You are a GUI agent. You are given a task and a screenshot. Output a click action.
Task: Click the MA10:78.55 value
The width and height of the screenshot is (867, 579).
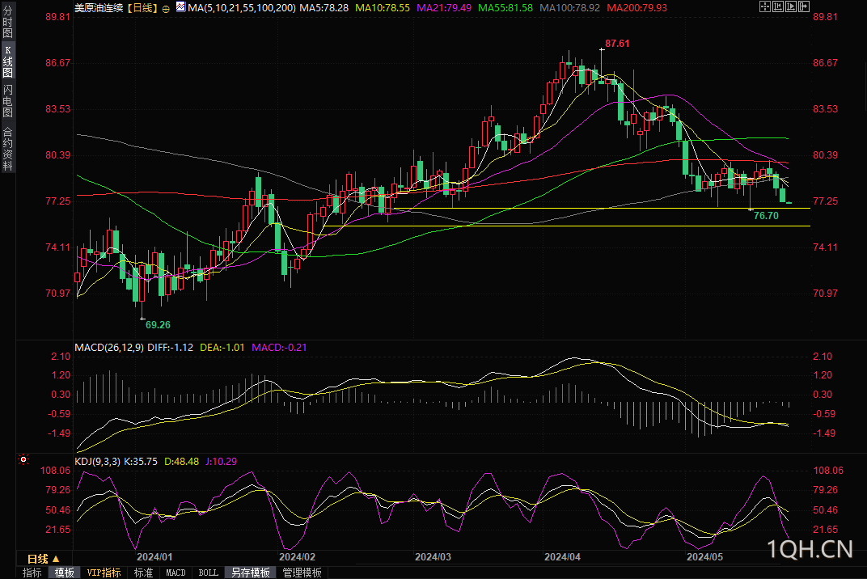click(x=383, y=8)
